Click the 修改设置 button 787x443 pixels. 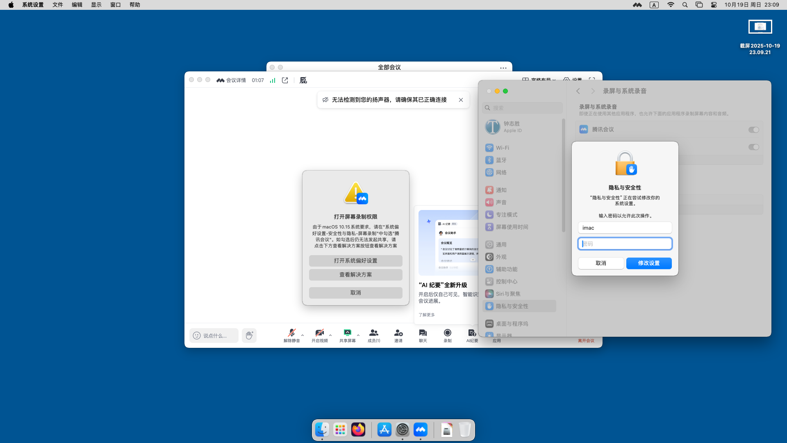(648, 263)
